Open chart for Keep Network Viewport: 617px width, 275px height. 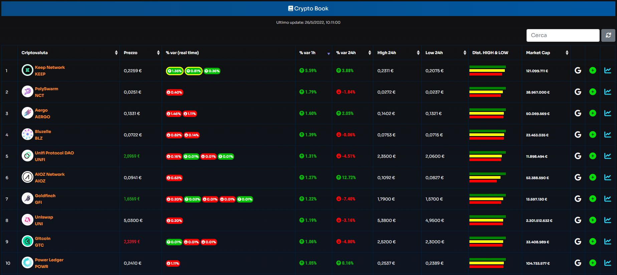click(x=608, y=70)
